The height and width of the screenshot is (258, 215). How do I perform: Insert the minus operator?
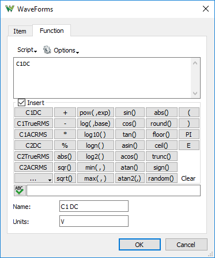tap(65, 124)
